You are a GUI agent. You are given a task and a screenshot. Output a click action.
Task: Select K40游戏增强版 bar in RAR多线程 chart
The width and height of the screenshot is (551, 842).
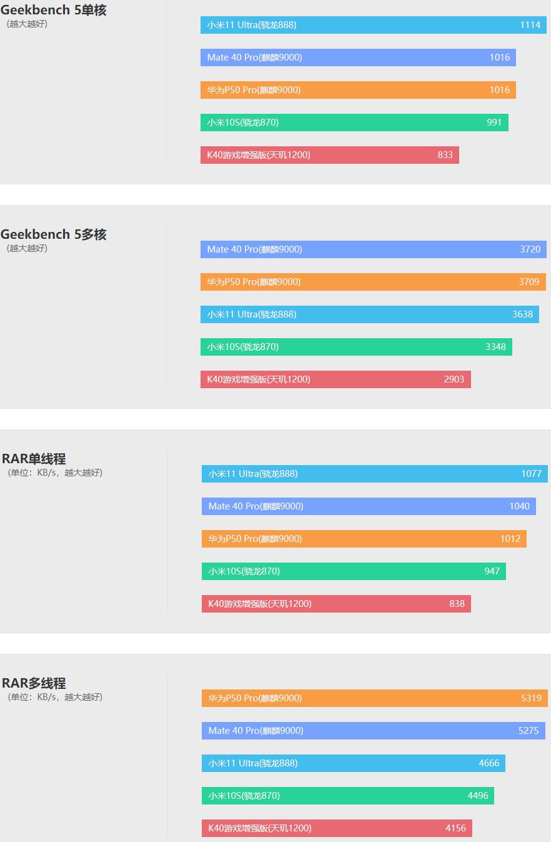337,828
